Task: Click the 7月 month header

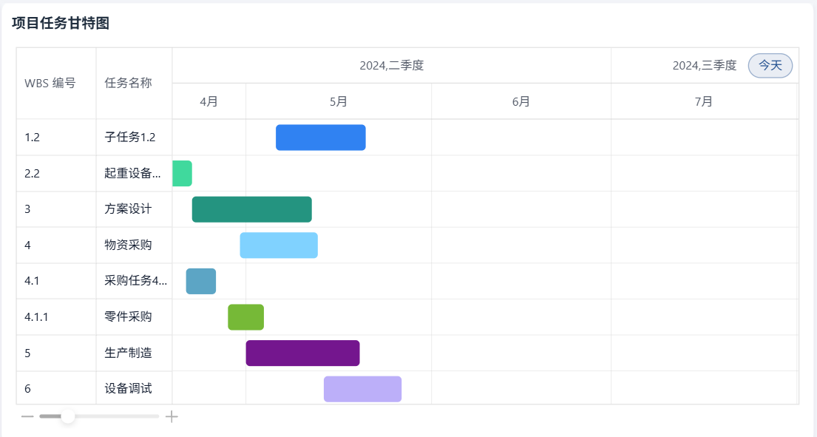Action: [x=704, y=101]
